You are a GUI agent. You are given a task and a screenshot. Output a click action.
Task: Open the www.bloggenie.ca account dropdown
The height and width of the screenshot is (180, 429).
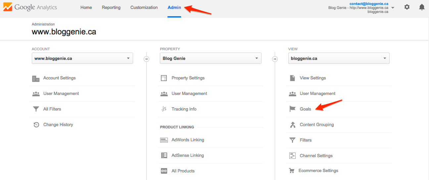(x=82, y=58)
